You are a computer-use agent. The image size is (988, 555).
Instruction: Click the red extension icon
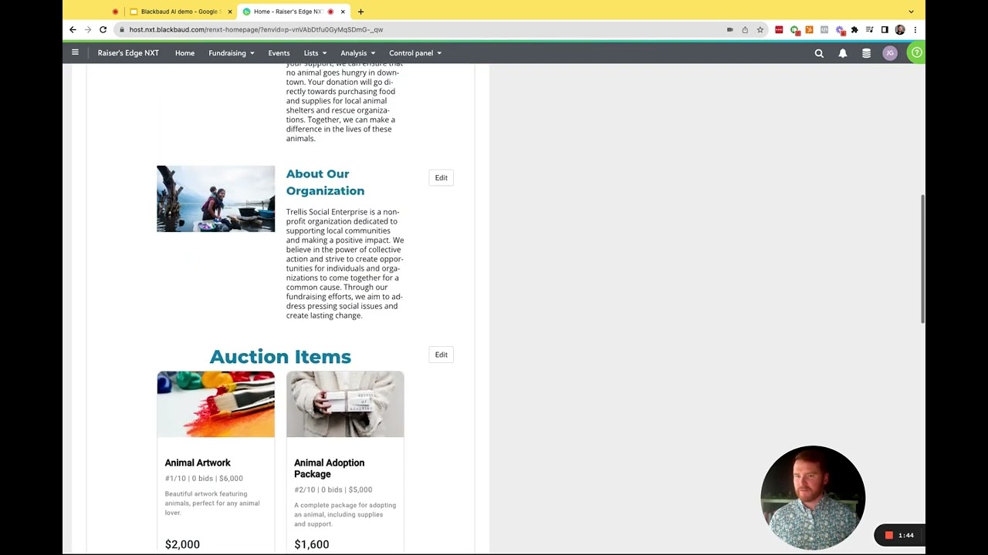pyautogui.click(x=779, y=29)
